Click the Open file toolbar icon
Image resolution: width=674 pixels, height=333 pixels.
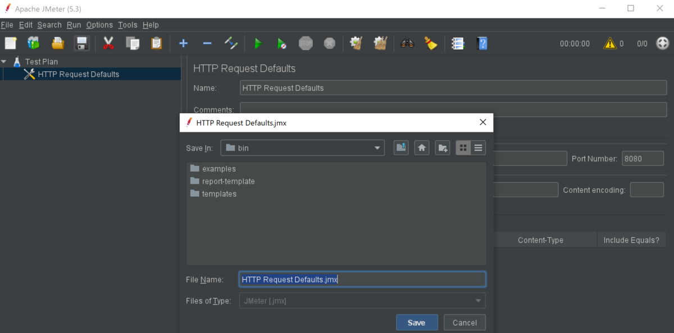coord(58,43)
